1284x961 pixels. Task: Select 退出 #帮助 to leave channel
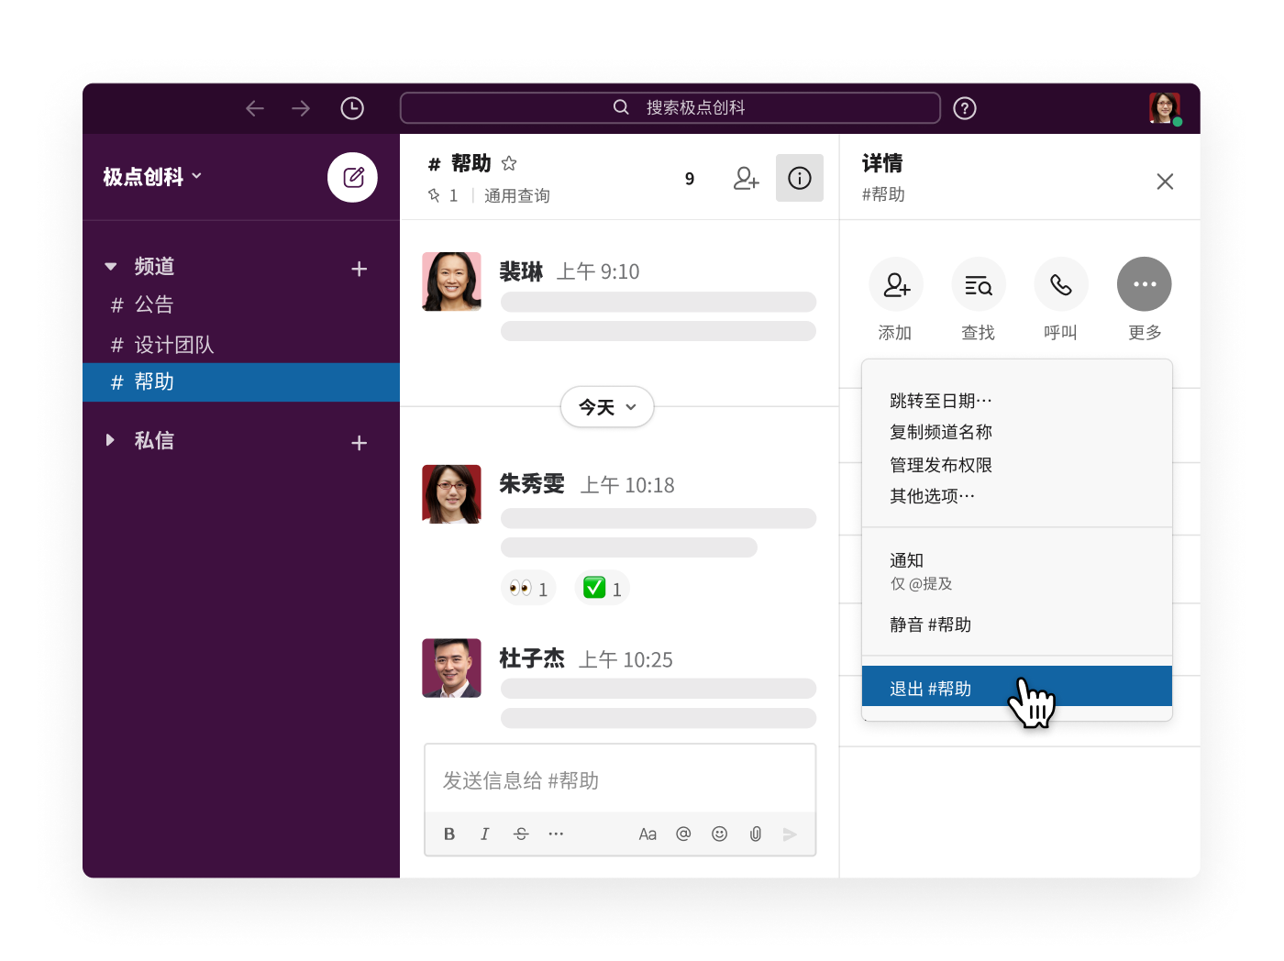coord(1017,687)
